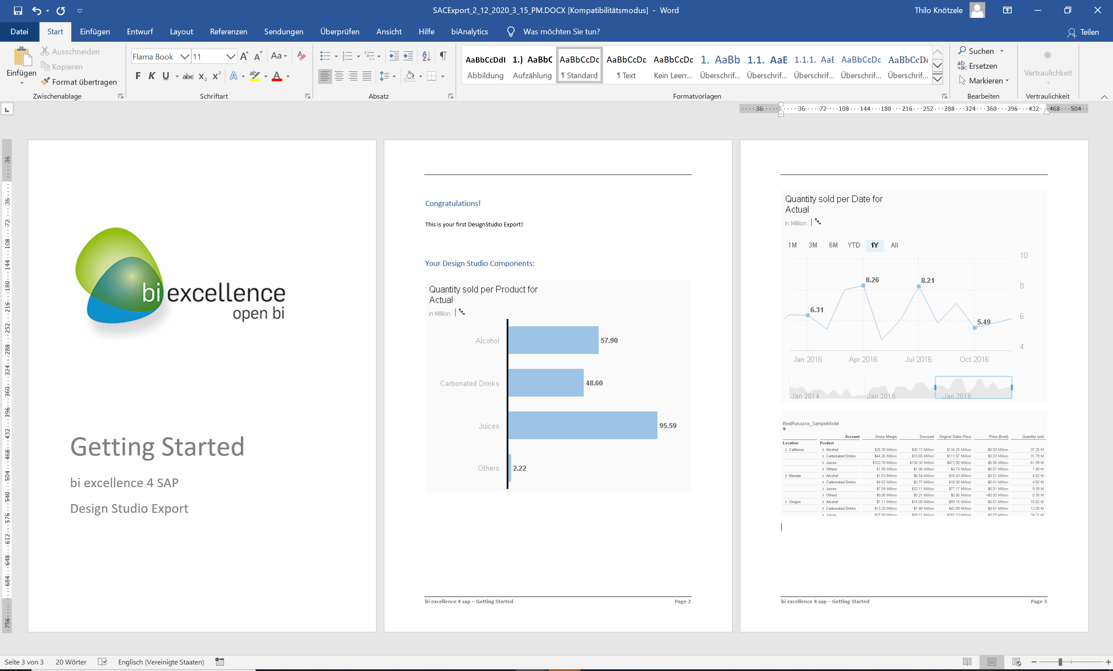The image size is (1113, 671).
Task: Open the Suchen search command
Action: pos(976,51)
